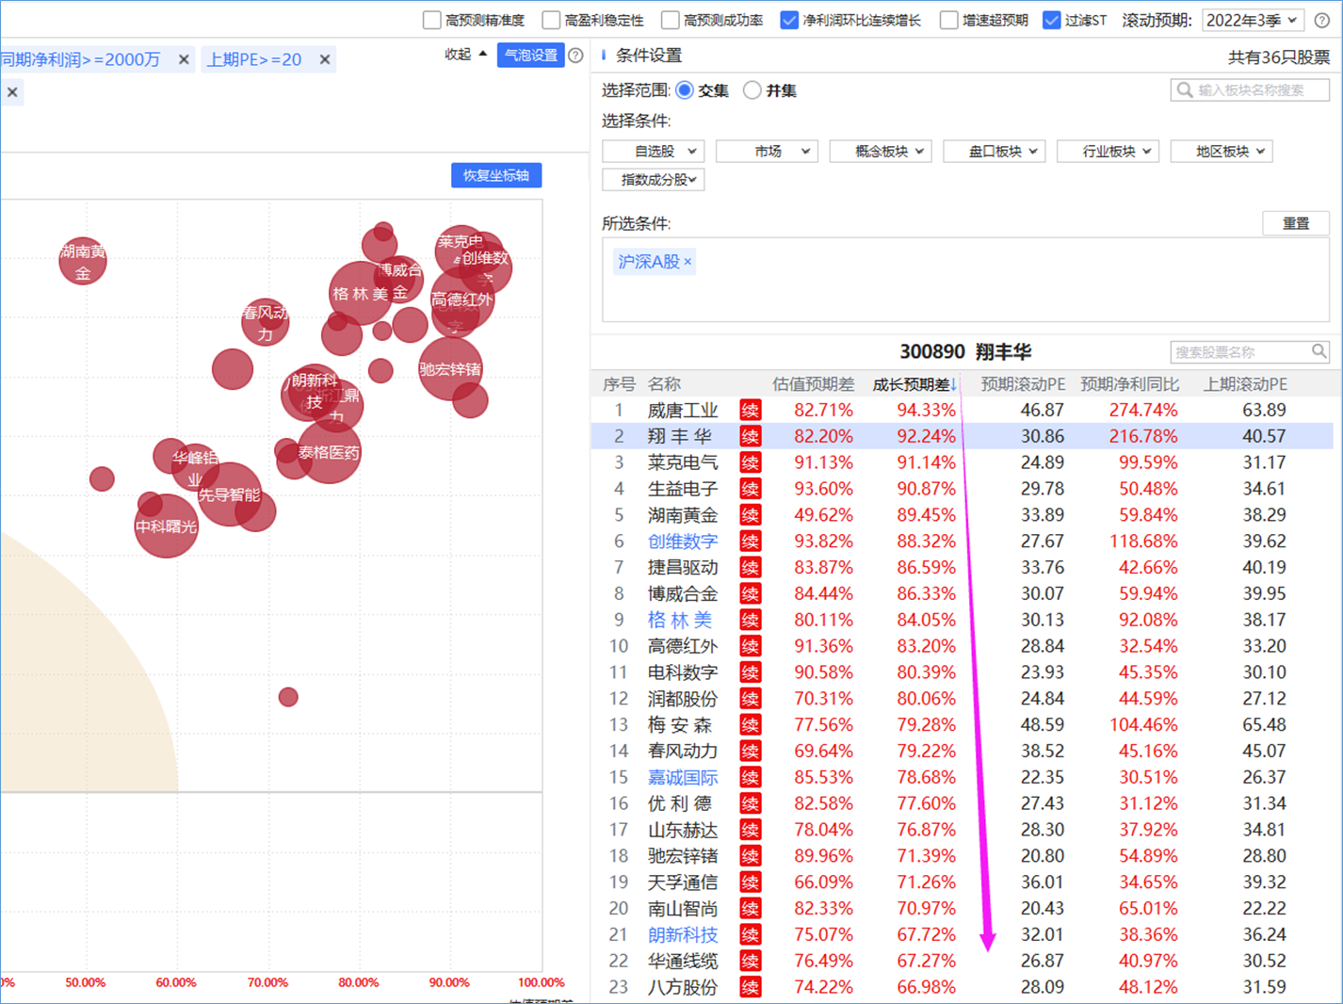Click the 续 badge in the 翔丰华 row
The image size is (1343, 1004).
(x=750, y=436)
